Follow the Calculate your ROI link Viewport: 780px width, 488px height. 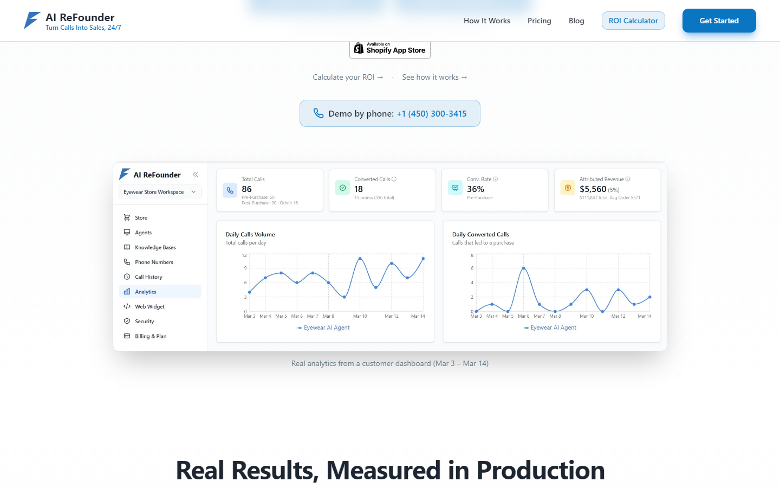tap(348, 77)
